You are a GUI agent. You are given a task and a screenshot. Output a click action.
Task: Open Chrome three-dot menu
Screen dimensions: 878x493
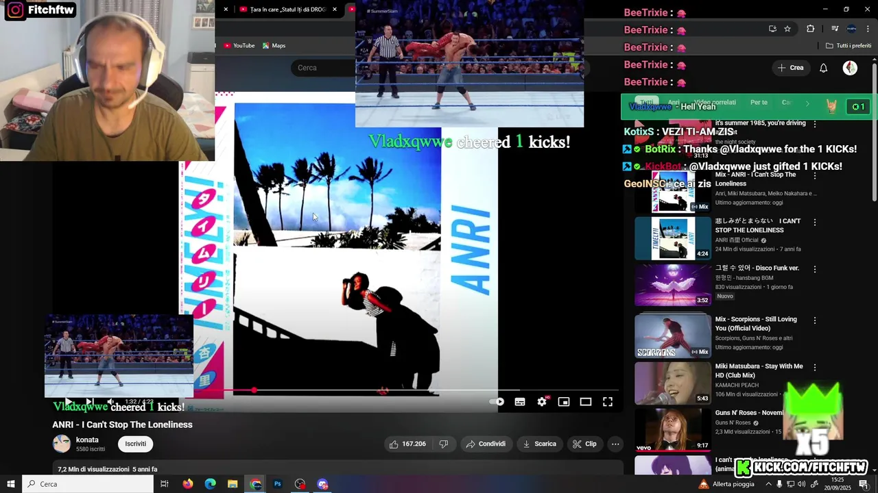click(867, 29)
